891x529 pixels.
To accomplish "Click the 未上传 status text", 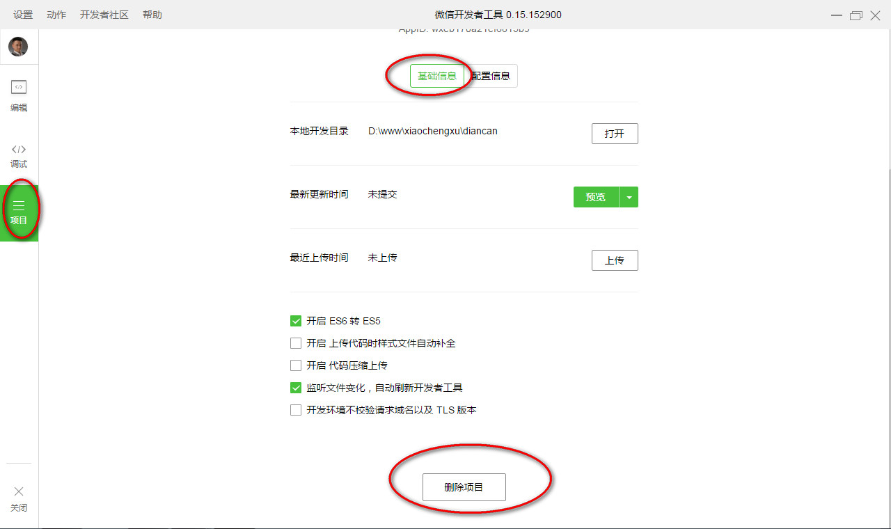I will pyautogui.click(x=383, y=258).
